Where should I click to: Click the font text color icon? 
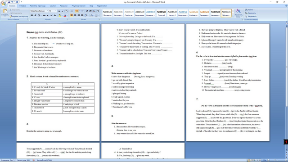click(65, 15)
